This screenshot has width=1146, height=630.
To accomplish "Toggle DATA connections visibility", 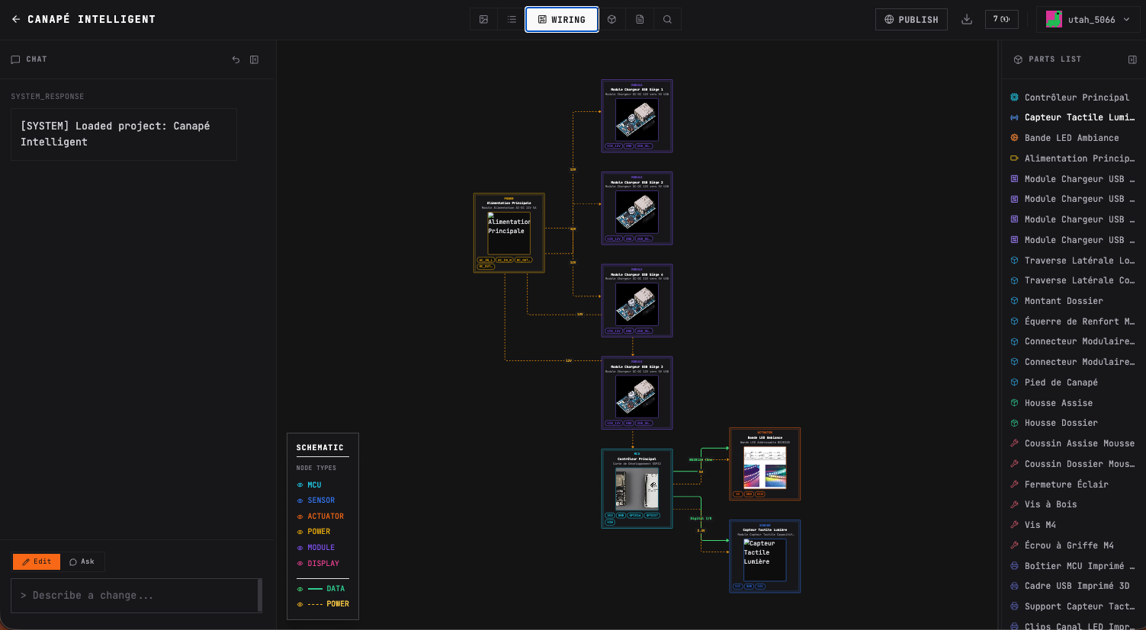I will [x=300, y=589].
